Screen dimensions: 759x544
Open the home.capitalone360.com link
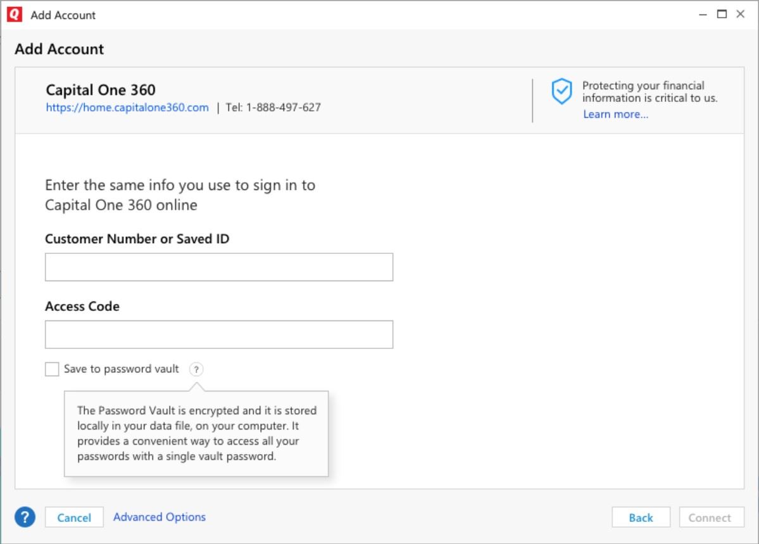pos(127,108)
